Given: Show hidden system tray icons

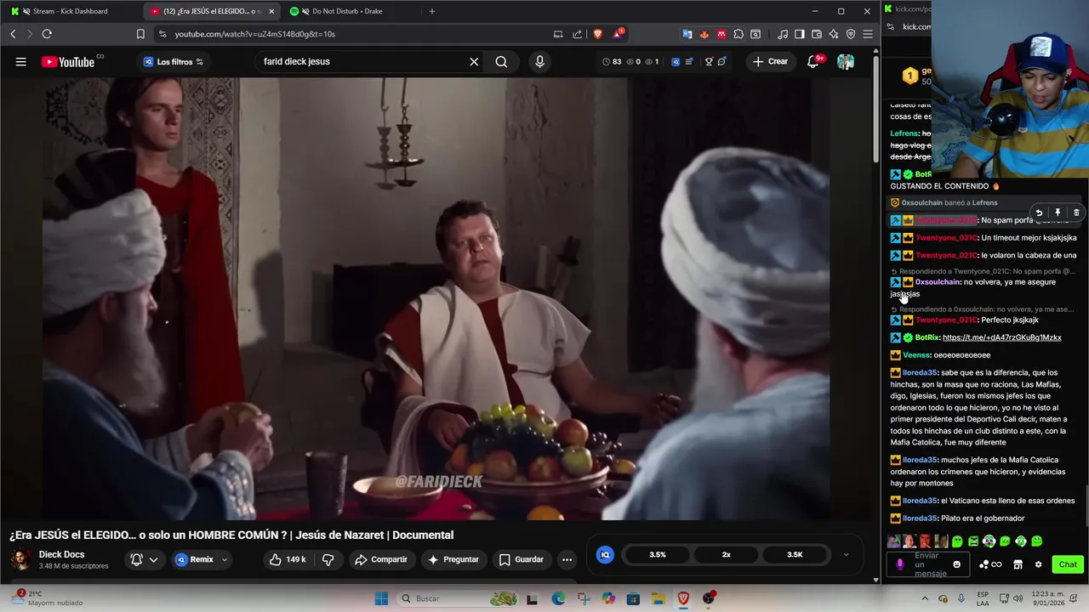Looking at the screenshot, I should (926, 598).
